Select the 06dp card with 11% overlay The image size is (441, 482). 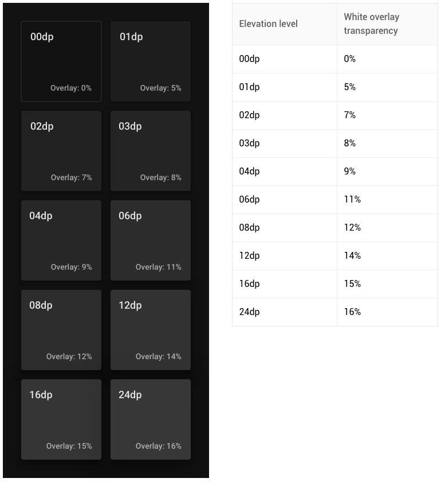coord(151,240)
